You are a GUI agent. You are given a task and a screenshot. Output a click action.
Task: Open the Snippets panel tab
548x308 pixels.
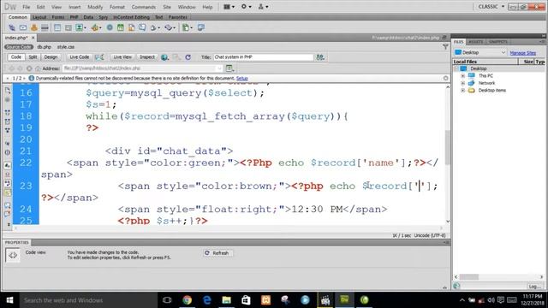click(498, 42)
